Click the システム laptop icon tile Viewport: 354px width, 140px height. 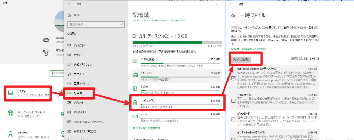11,93
